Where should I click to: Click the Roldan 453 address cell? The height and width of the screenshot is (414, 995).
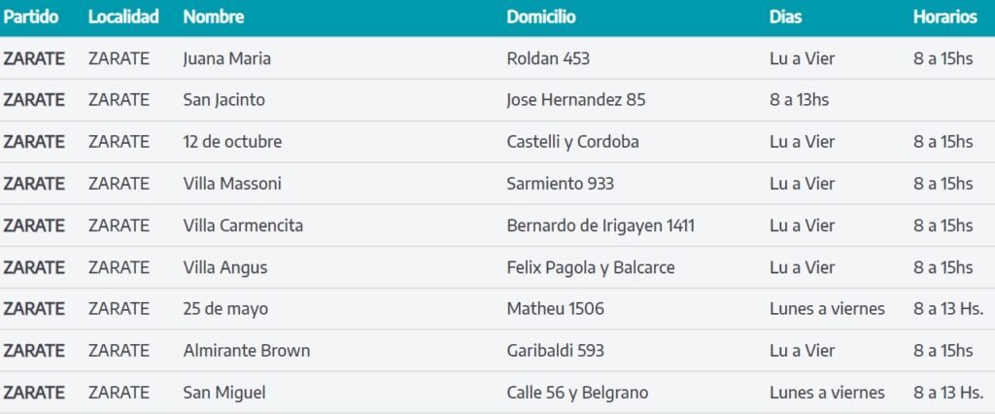click(x=548, y=58)
